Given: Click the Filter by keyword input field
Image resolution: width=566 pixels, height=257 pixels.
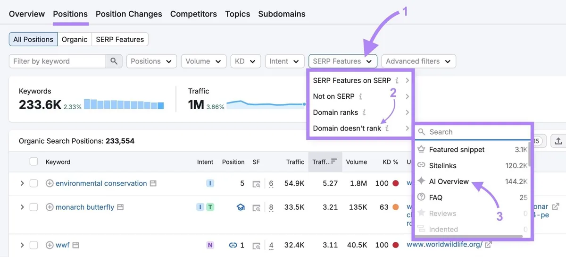Looking at the screenshot, I should (x=57, y=61).
